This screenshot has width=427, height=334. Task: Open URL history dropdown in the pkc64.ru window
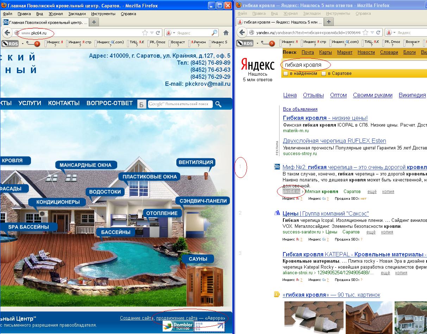click(x=152, y=33)
